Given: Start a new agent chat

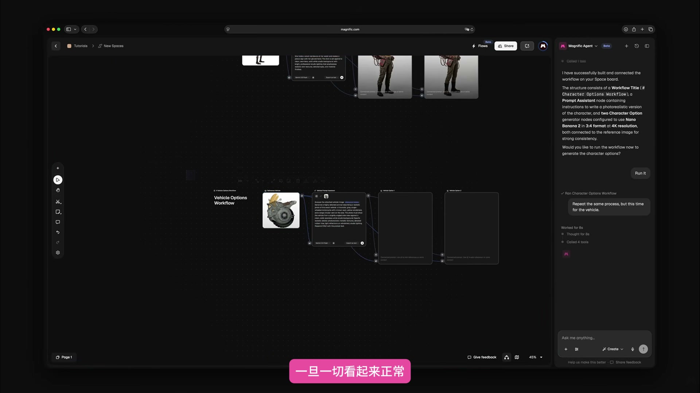Looking at the screenshot, I should tap(626, 46).
